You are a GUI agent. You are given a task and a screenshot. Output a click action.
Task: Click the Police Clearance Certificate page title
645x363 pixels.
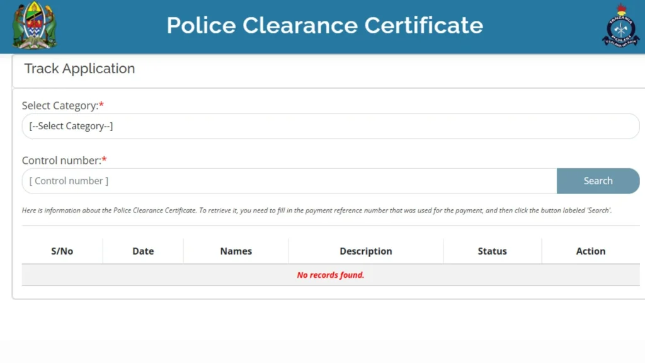(x=324, y=25)
